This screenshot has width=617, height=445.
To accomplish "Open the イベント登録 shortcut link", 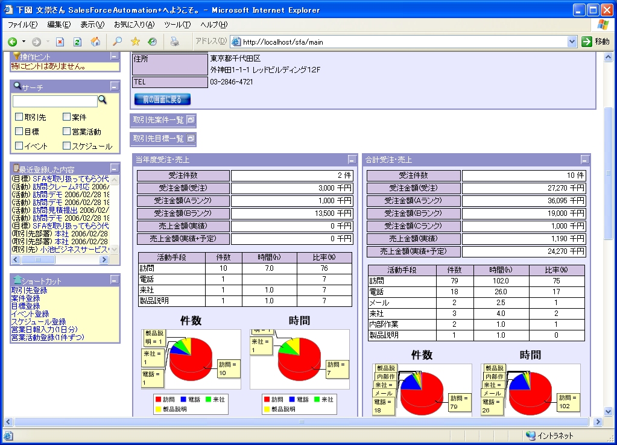I will (x=30, y=314).
